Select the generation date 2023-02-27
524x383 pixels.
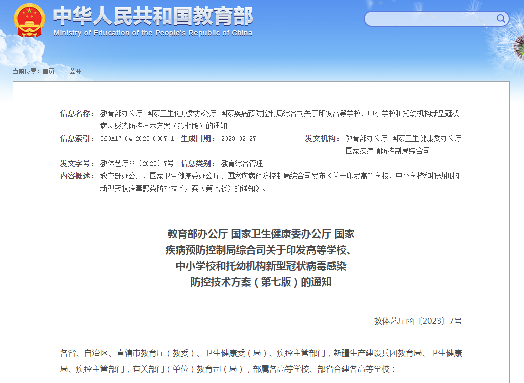pyautogui.click(x=239, y=138)
